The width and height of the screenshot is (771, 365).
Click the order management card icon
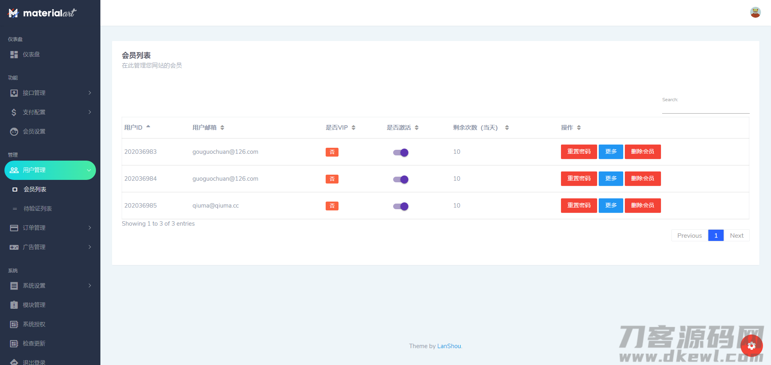coord(14,228)
